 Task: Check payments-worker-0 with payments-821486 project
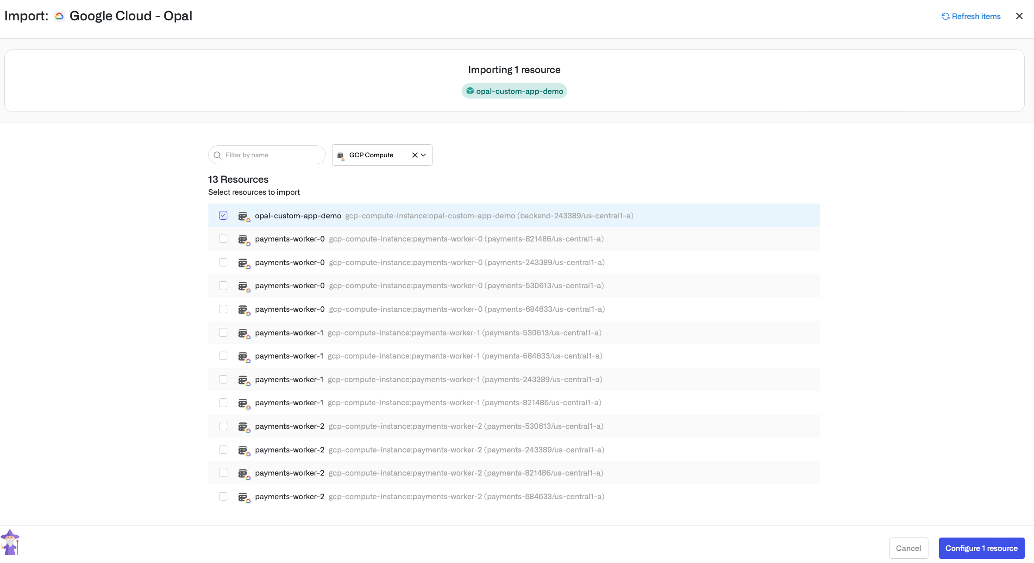(x=223, y=239)
